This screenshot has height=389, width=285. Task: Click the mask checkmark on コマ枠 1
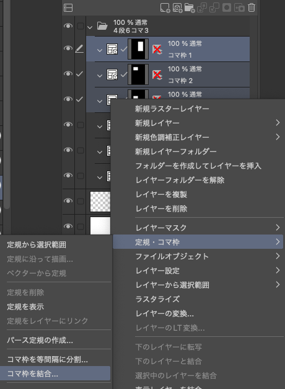click(x=124, y=49)
